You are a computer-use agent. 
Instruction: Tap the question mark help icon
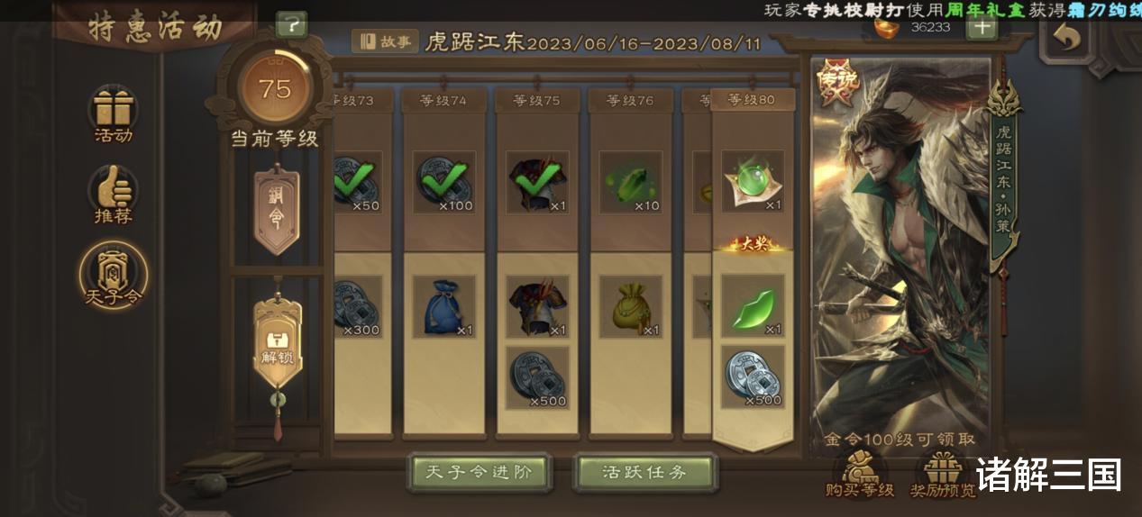coord(291,25)
